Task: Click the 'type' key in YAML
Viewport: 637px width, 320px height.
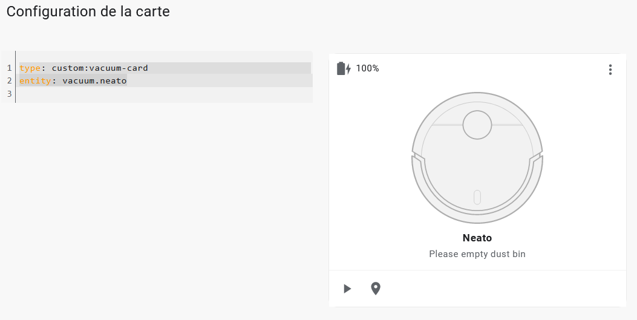Action: pos(30,68)
